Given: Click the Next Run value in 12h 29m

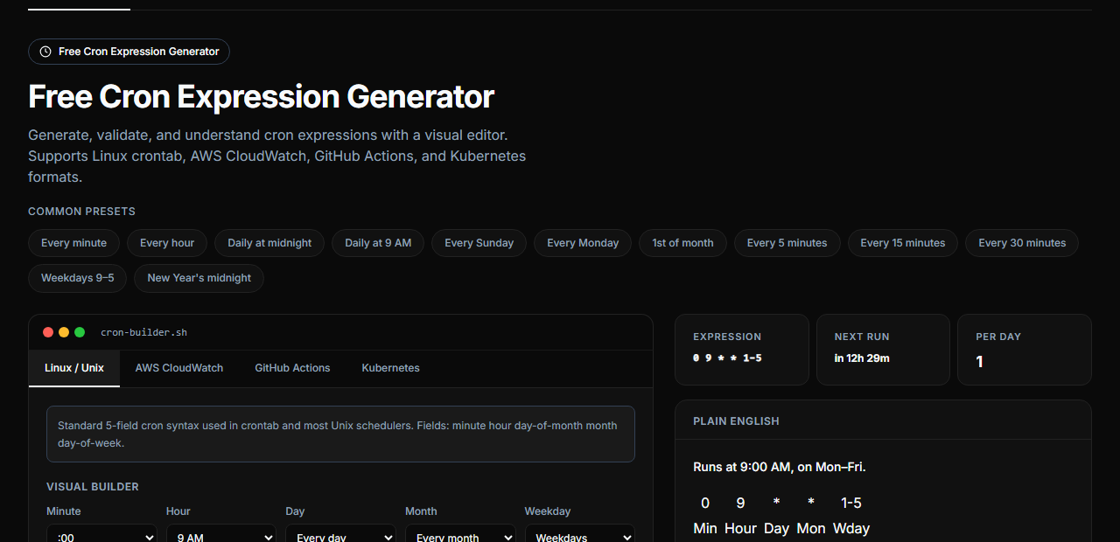Looking at the screenshot, I should [x=862, y=358].
